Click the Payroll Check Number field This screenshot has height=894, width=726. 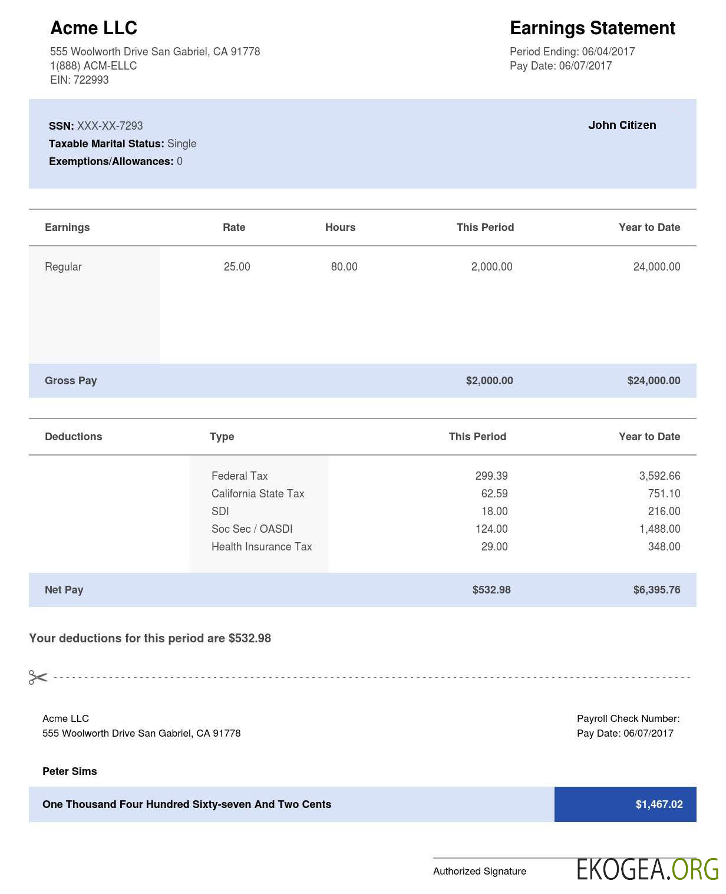(x=628, y=718)
